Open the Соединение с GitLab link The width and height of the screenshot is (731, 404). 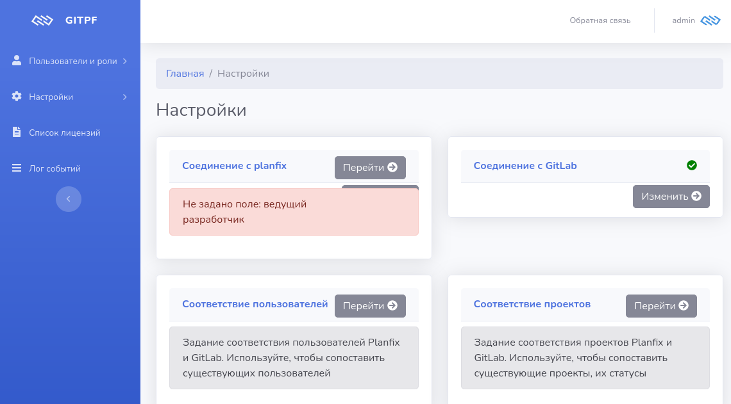tap(525, 166)
